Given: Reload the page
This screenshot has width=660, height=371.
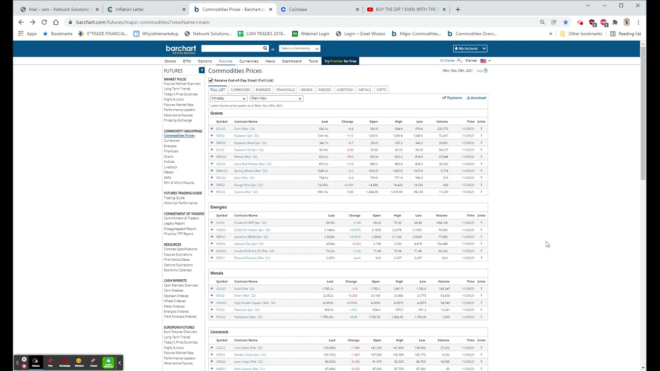Looking at the screenshot, I should 44,22.
